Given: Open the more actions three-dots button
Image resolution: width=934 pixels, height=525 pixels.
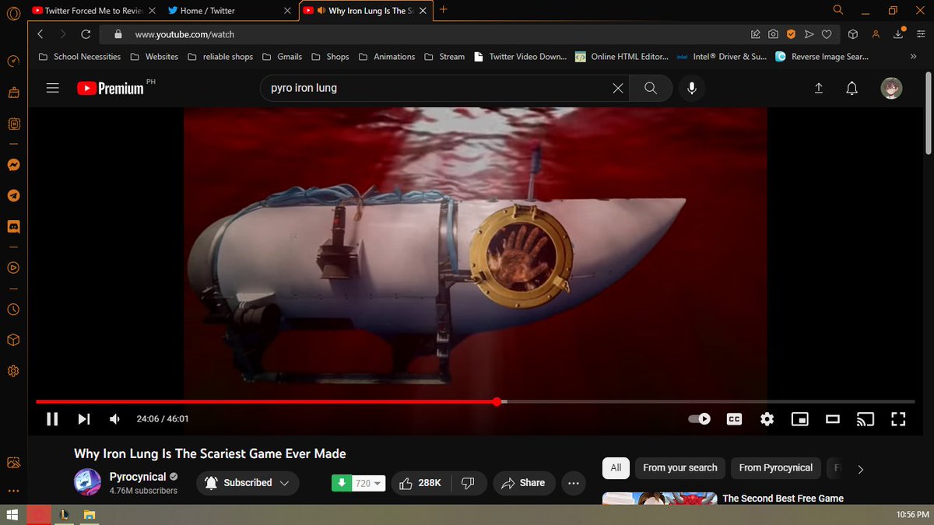Looking at the screenshot, I should coord(574,483).
